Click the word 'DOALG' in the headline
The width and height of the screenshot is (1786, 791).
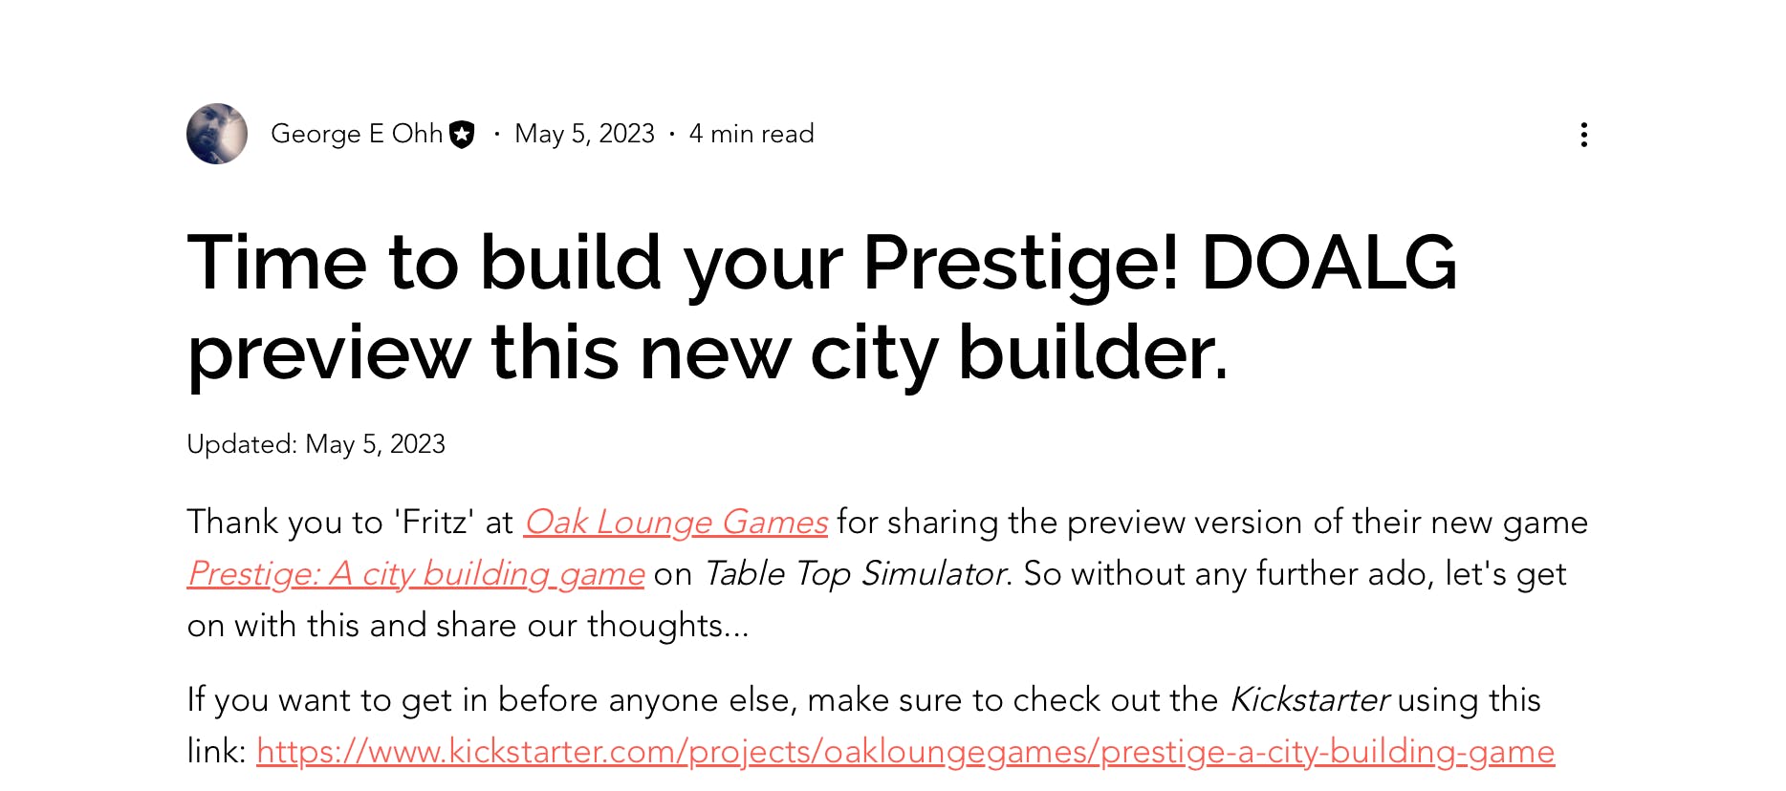pos(1328,263)
